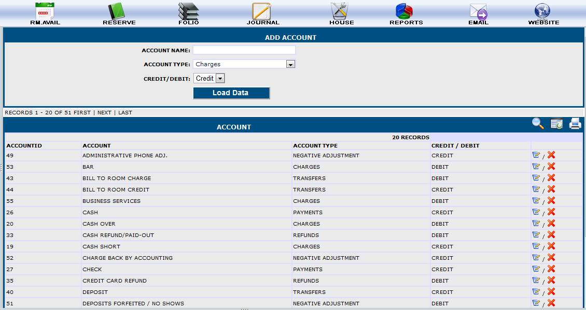Click the export table icon in Account header

[x=556, y=123]
